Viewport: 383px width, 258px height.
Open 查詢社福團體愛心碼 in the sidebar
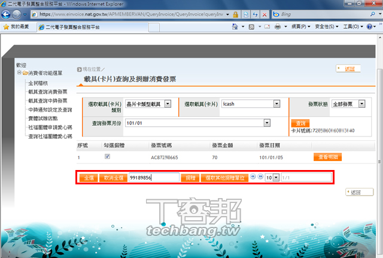click(50, 136)
